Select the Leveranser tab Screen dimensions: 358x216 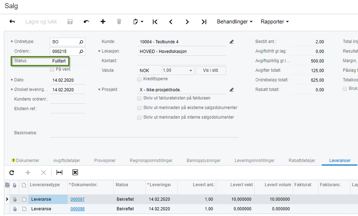(x=340, y=160)
